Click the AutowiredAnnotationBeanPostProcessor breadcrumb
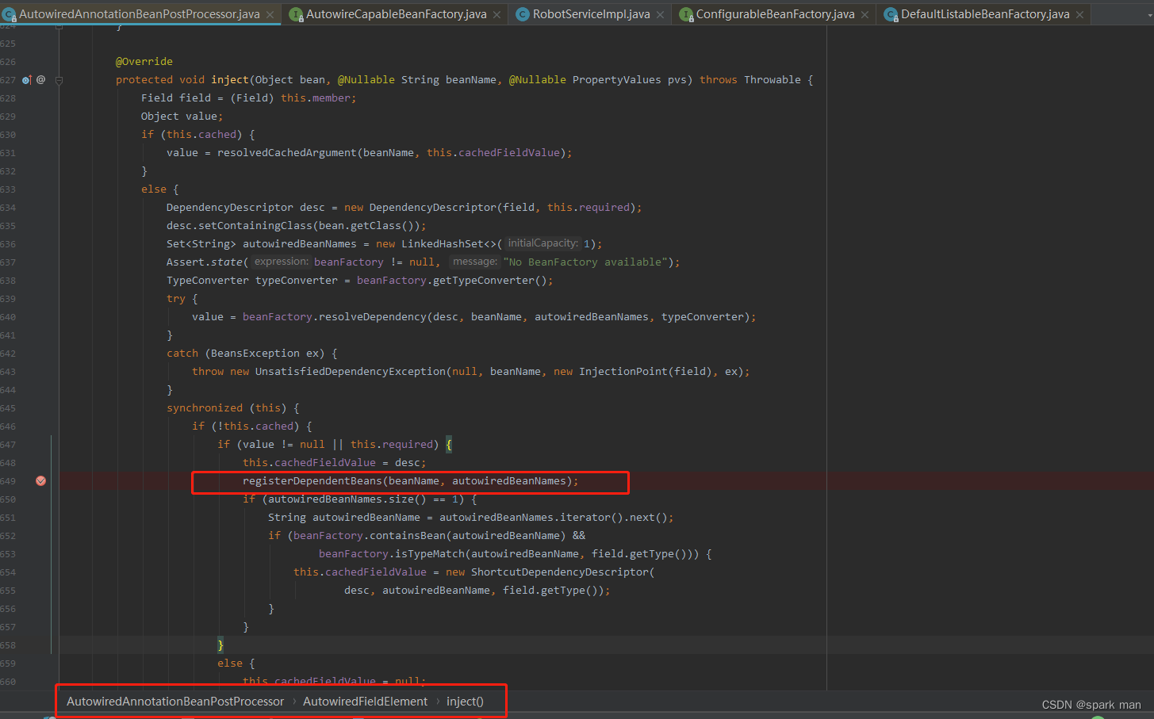The height and width of the screenshot is (719, 1154). pos(175,702)
